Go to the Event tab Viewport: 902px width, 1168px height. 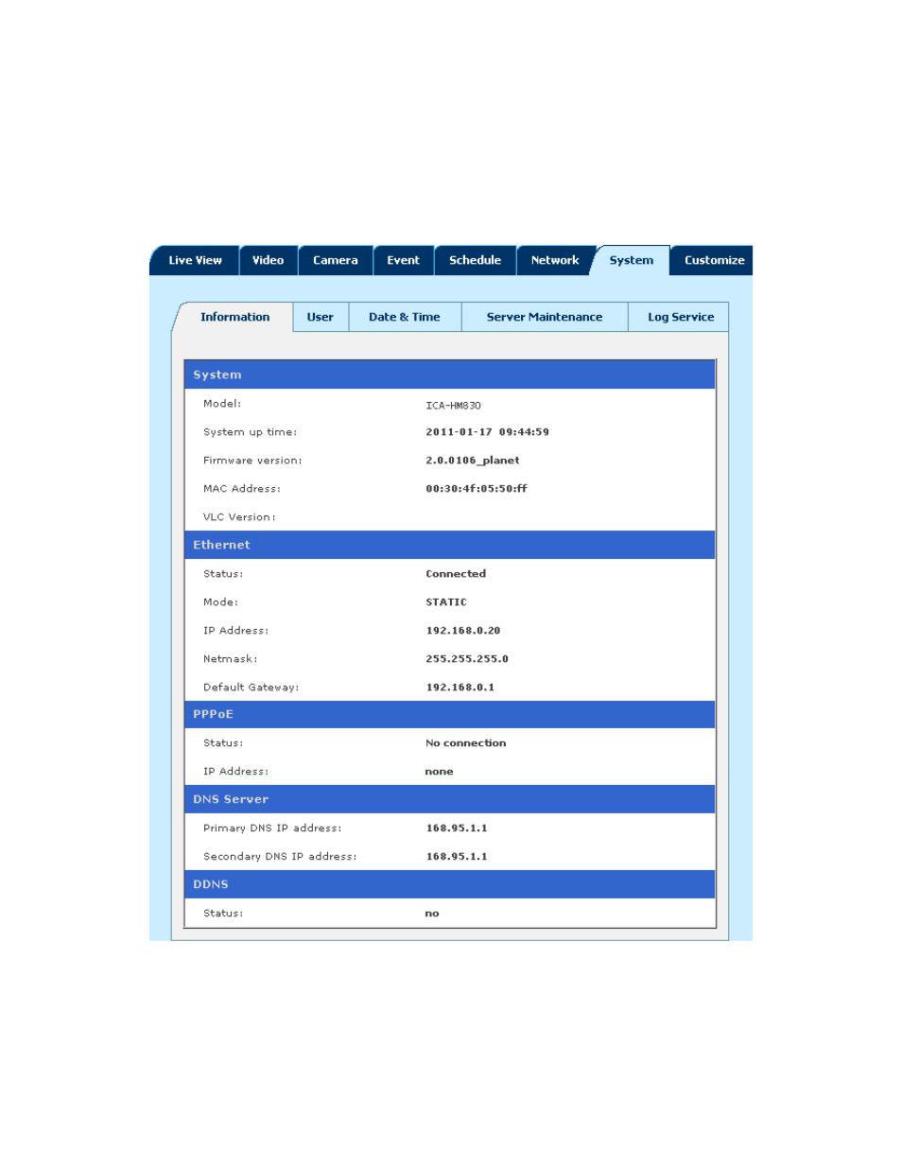[x=403, y=260]
